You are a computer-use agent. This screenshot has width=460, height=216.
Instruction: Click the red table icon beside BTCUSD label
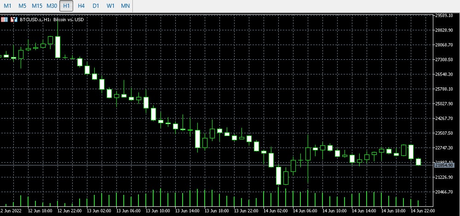pos(5,20)
